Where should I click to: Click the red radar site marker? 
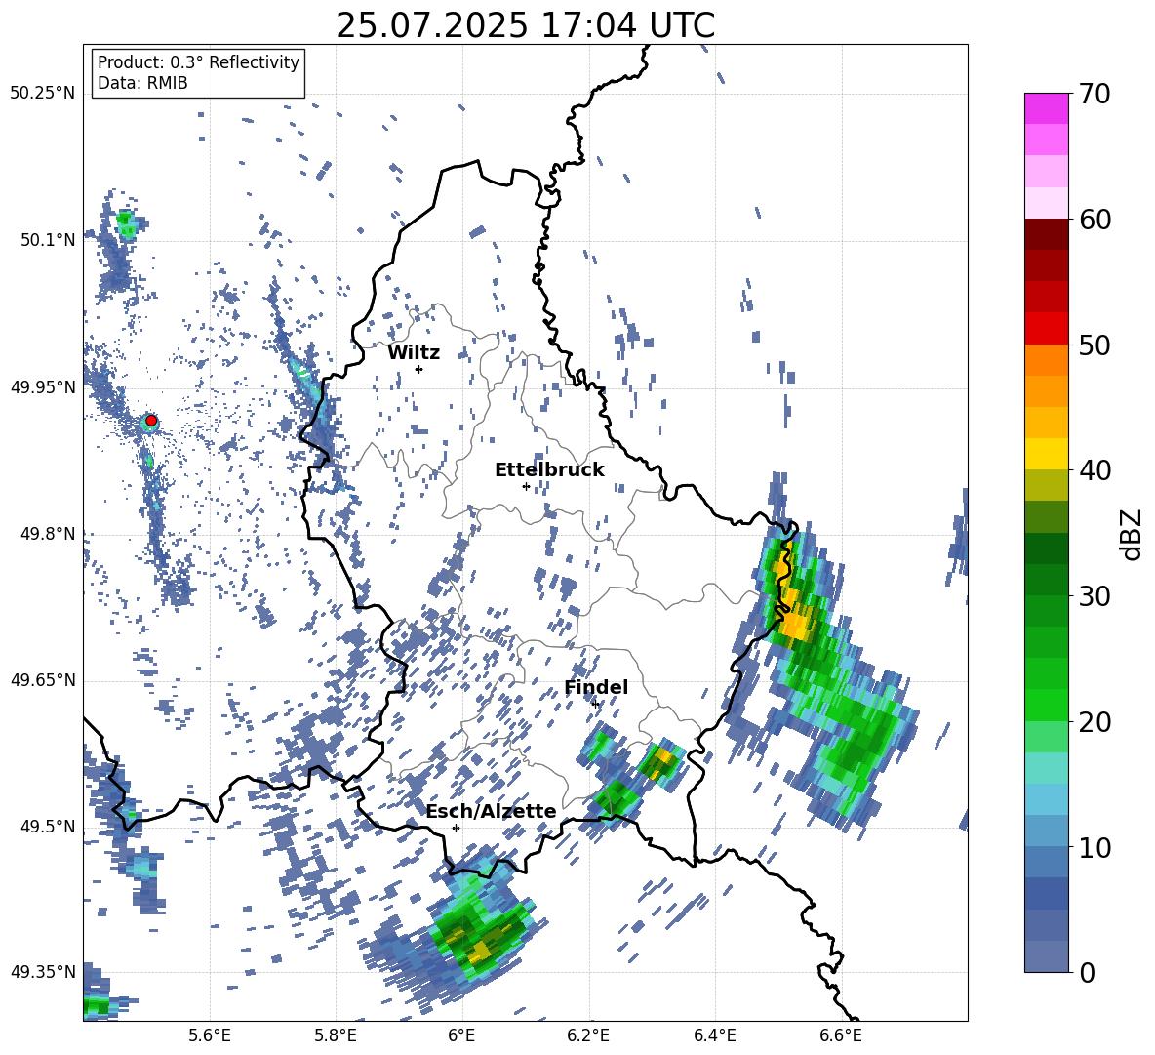click(x=151, y=420)
